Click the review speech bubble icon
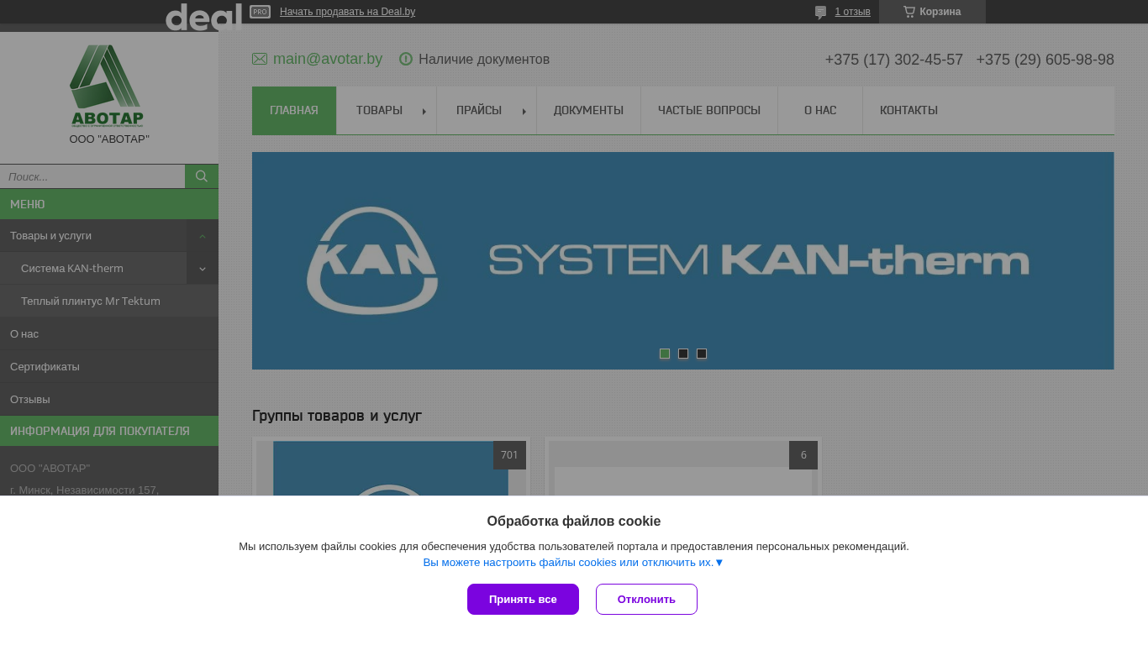 click(821, 13)
